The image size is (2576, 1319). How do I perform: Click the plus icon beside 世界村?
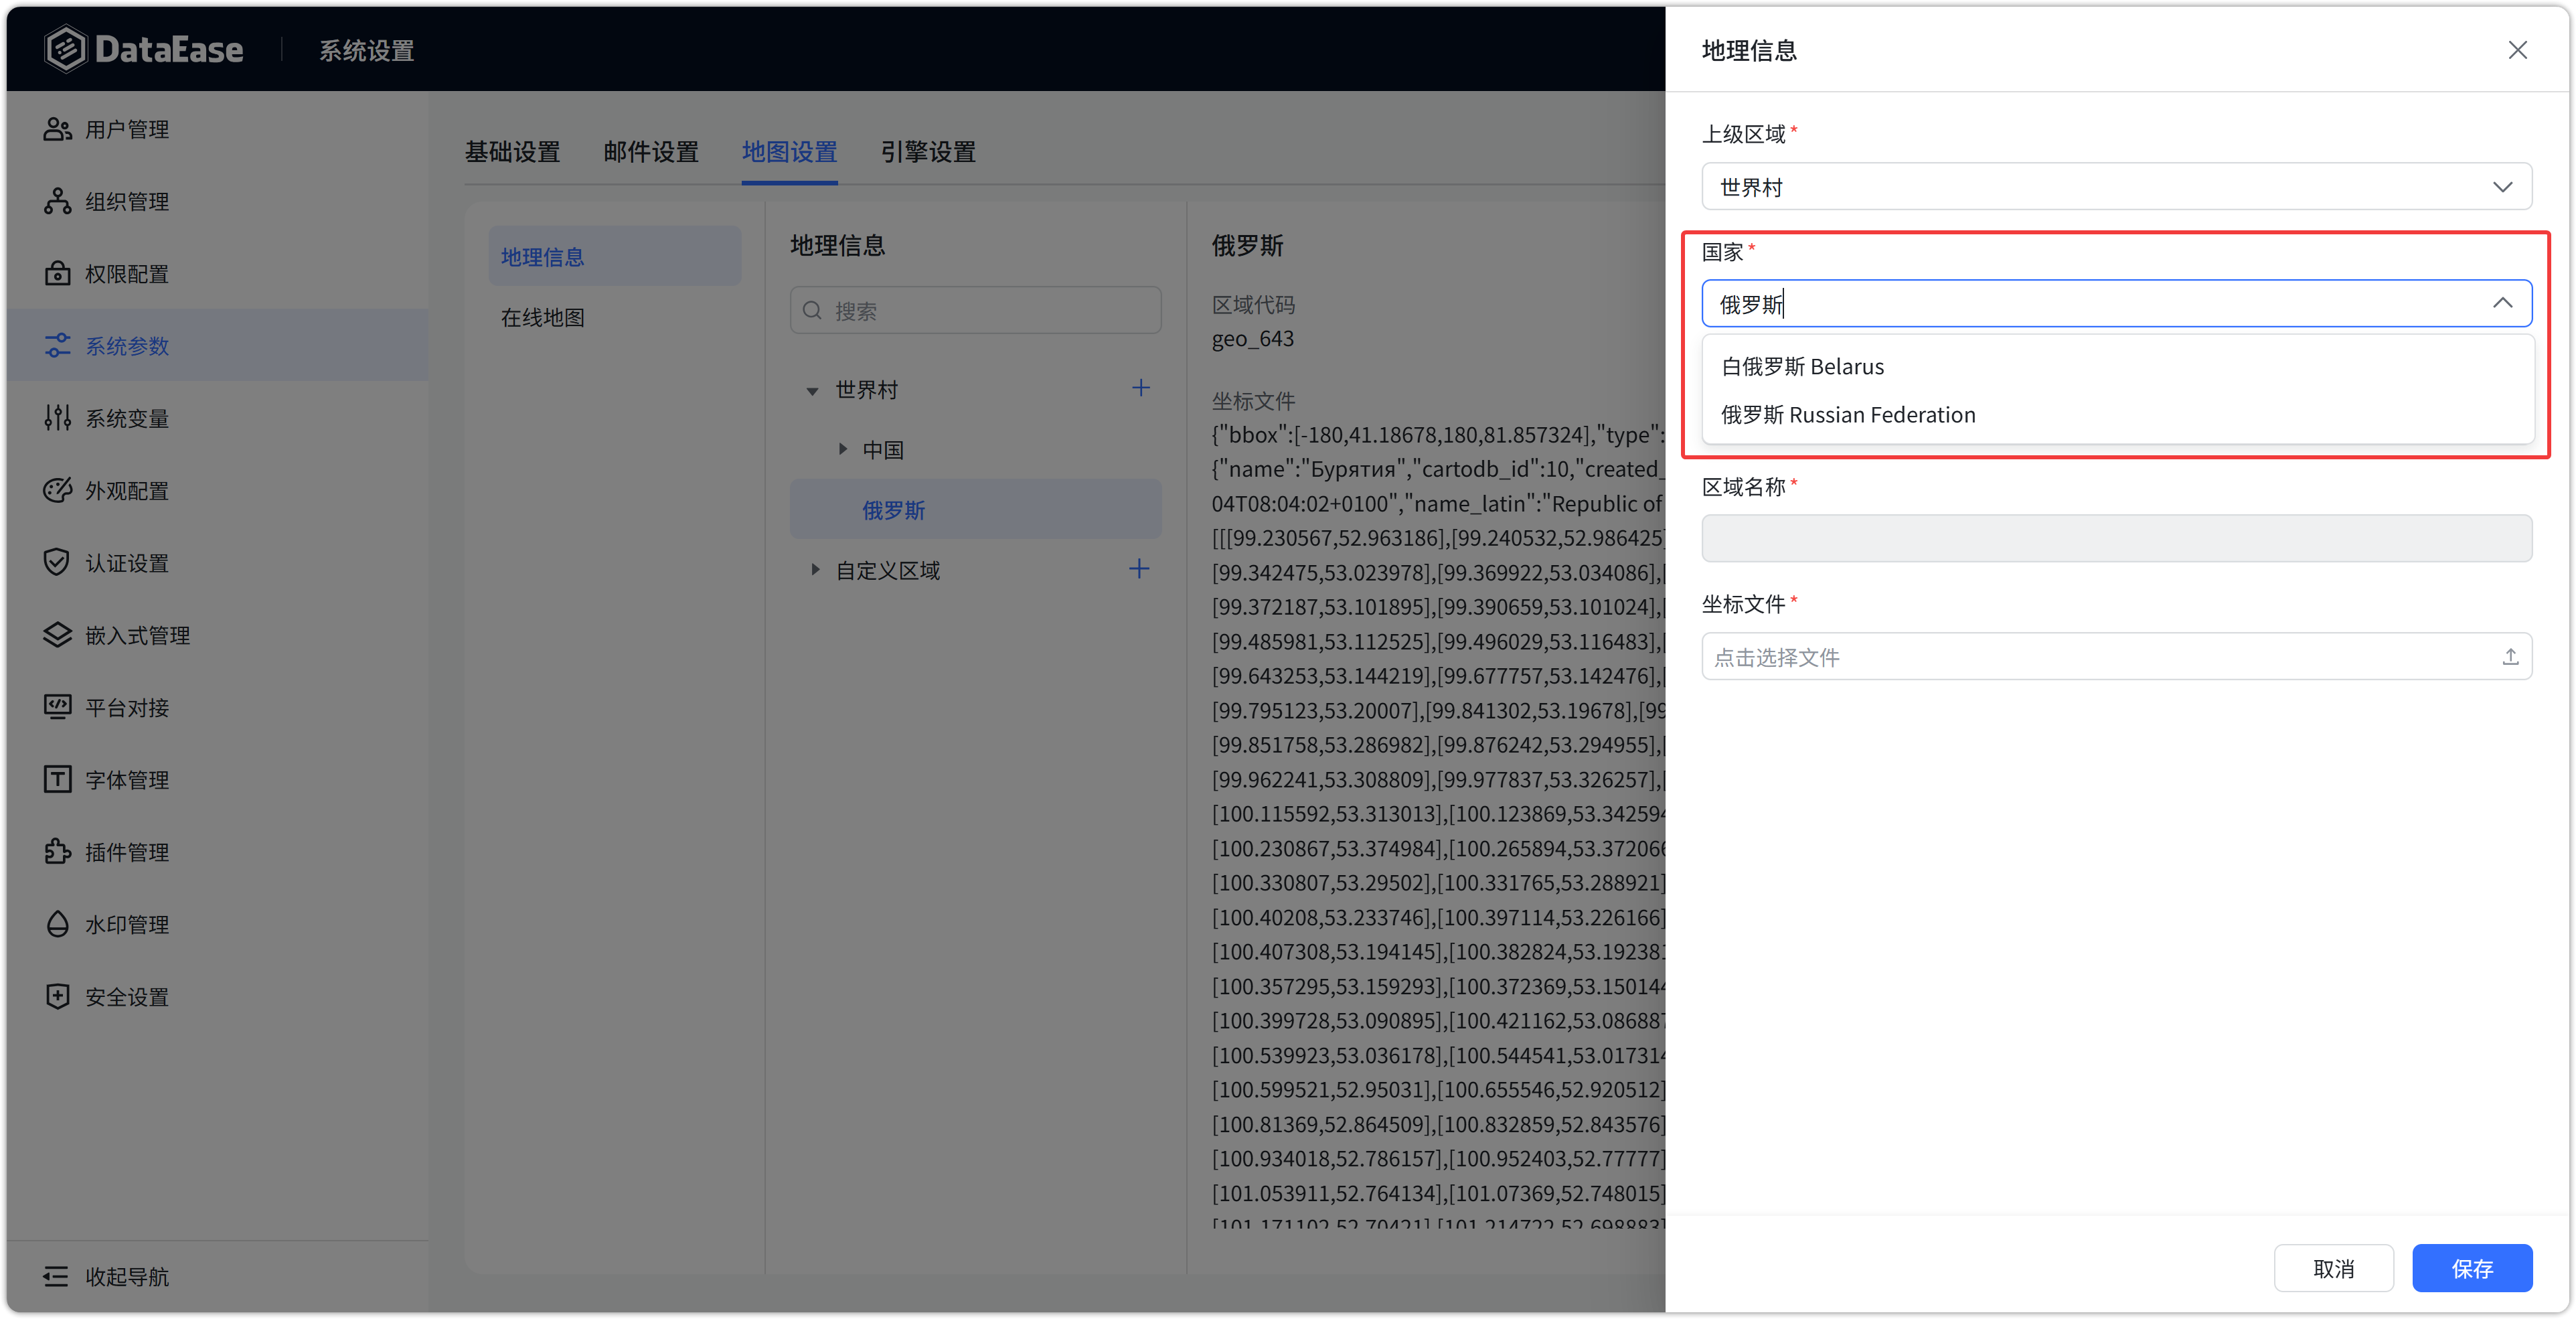(x=1140, y=388)
